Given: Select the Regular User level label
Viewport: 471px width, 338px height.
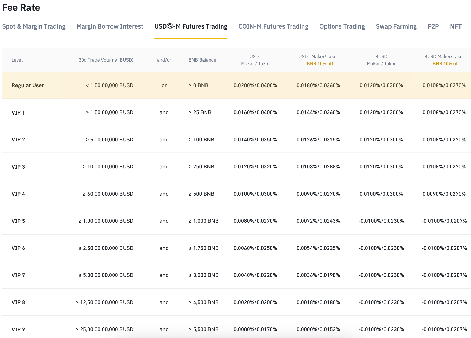Looking at the screenshot, I should [x=28, y=85].
